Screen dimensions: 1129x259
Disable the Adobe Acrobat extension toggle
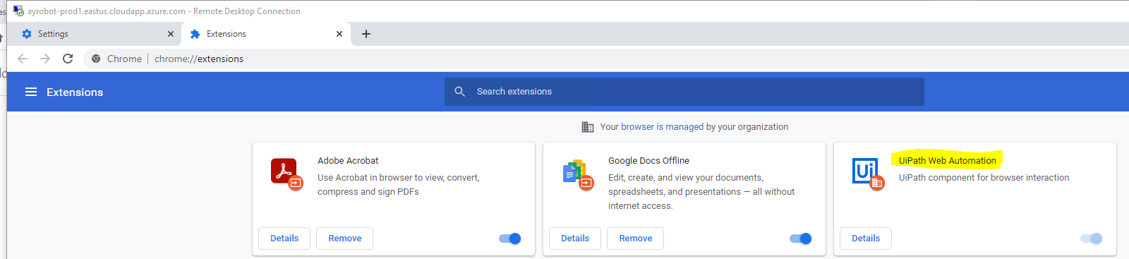coord(510,239)
